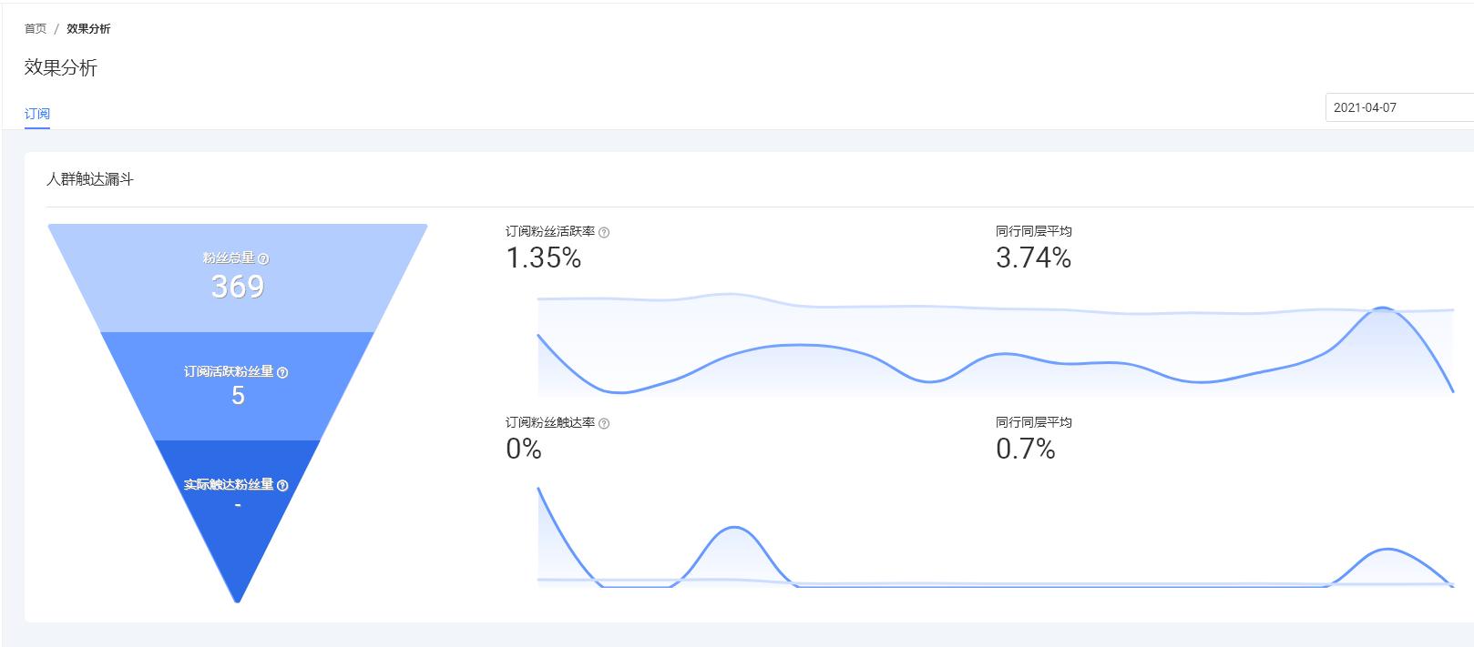This screenshot has width=1474, height=647.
Task: Click help icon next to 粉丝总量
Action: [x=263, y=259]
